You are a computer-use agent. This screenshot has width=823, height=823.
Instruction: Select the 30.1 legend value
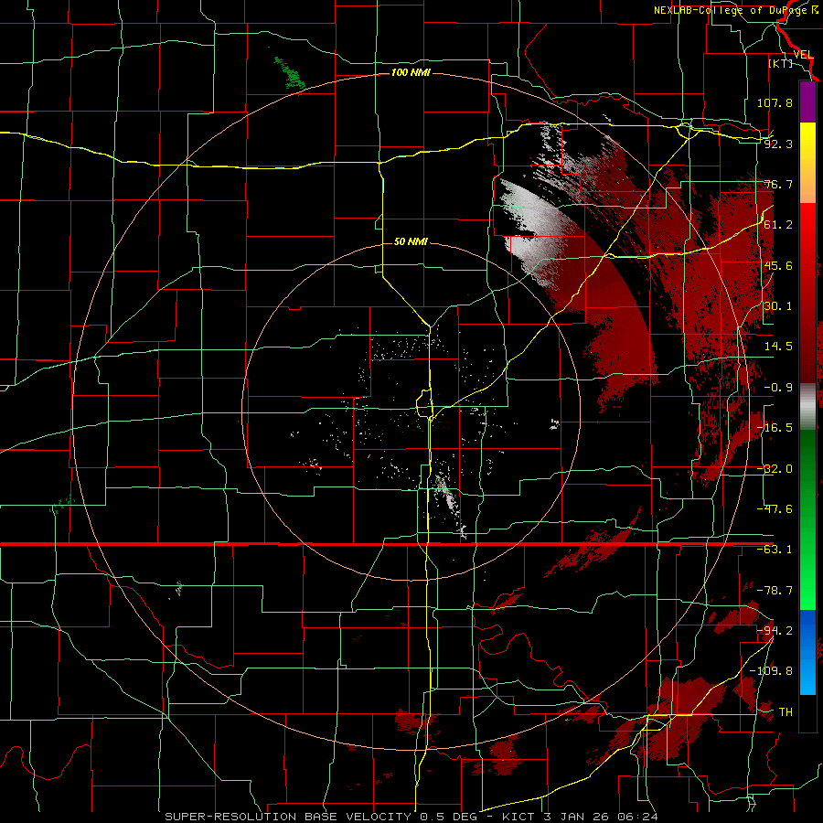click(778, 306)
